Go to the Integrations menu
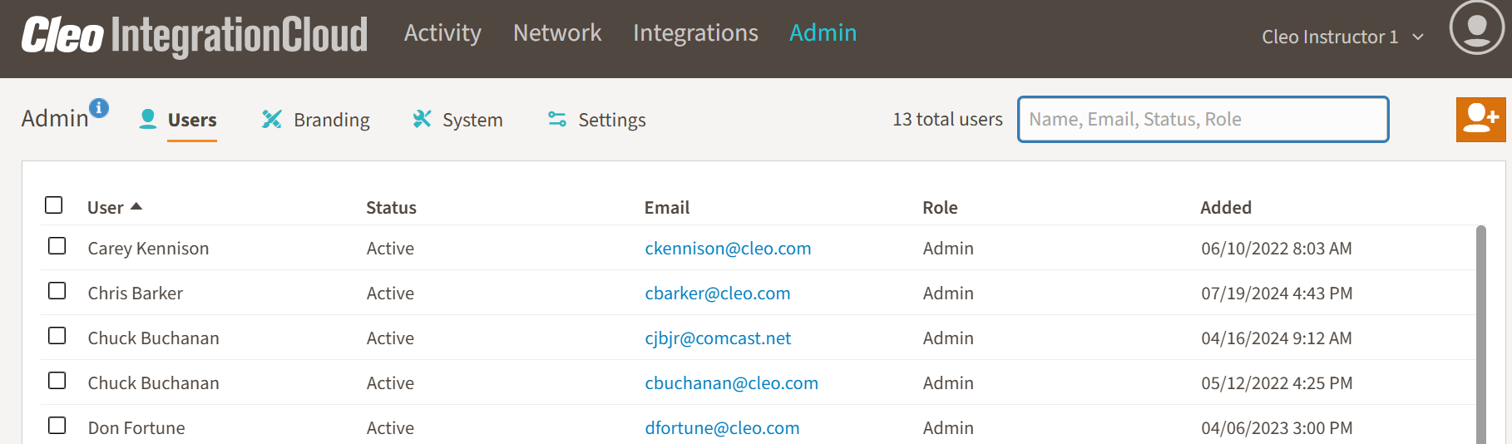 (x=695, y=33)
